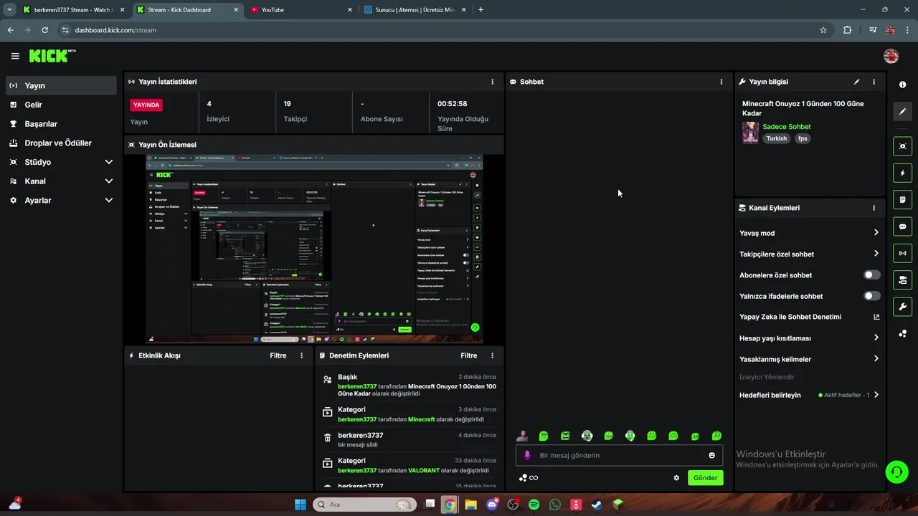
Task: Open the wrench icon in right toolbar
Action: pyautogui.click(x=902, y=307)
